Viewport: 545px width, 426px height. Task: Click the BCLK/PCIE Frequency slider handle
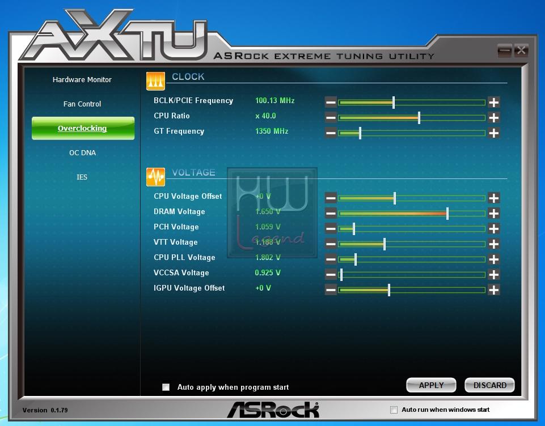point(394,103)
